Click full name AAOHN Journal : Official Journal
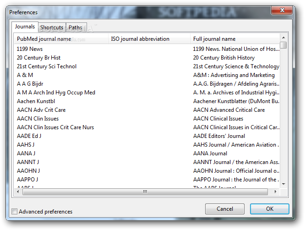 pyautogui.click(x=236, y=171)
